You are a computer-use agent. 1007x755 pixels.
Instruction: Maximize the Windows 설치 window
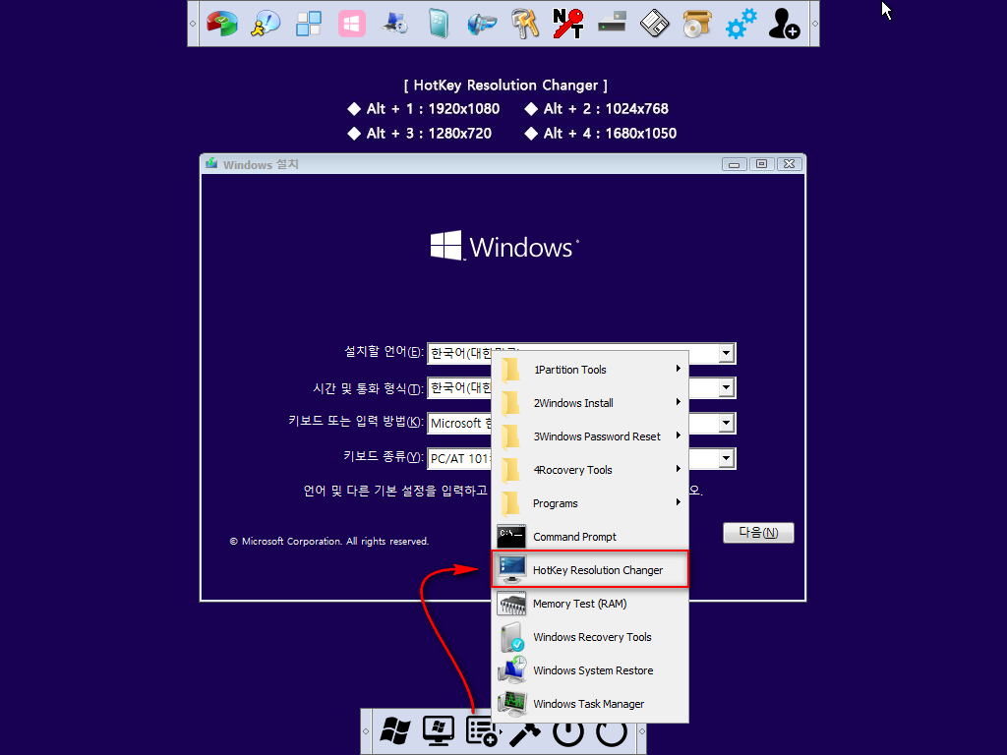click(x=762, y=164)
